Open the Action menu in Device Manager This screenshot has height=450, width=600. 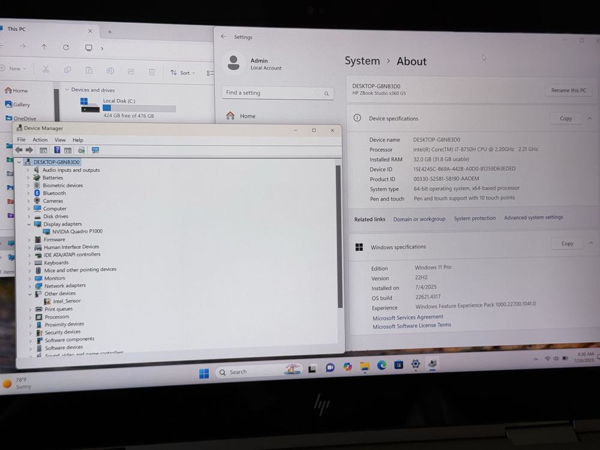pyautogui.click(x=40, y=140)
